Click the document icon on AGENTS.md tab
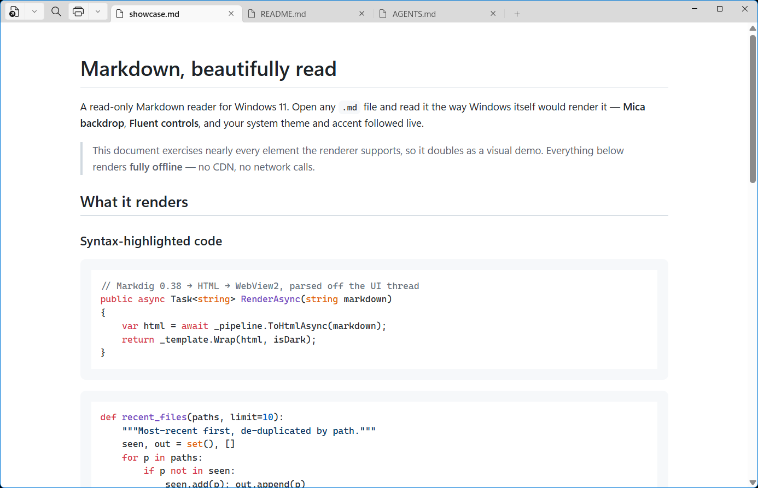The width and height of the screenshot is (758, 488). [383, 14]
